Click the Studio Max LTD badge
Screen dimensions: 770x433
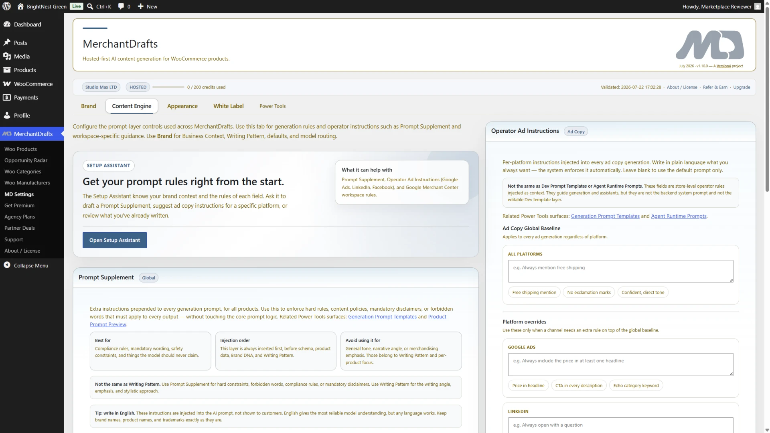[x=101, y=87]
